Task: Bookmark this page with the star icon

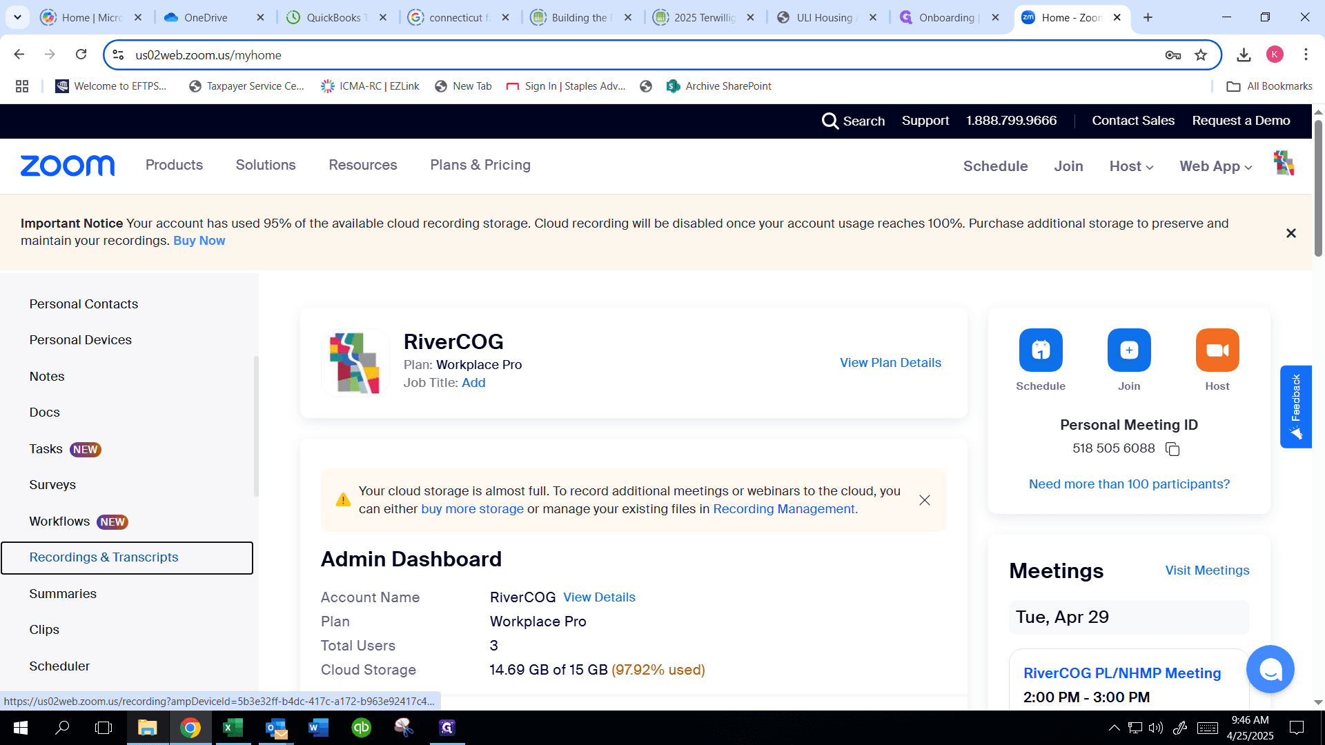Action: (x=1201, y=55)
